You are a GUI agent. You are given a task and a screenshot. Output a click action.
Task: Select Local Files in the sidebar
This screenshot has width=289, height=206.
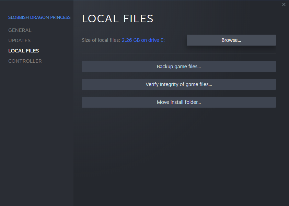24,51
